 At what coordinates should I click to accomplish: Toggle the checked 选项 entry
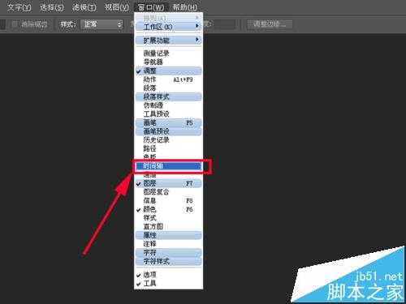[168, 275]
